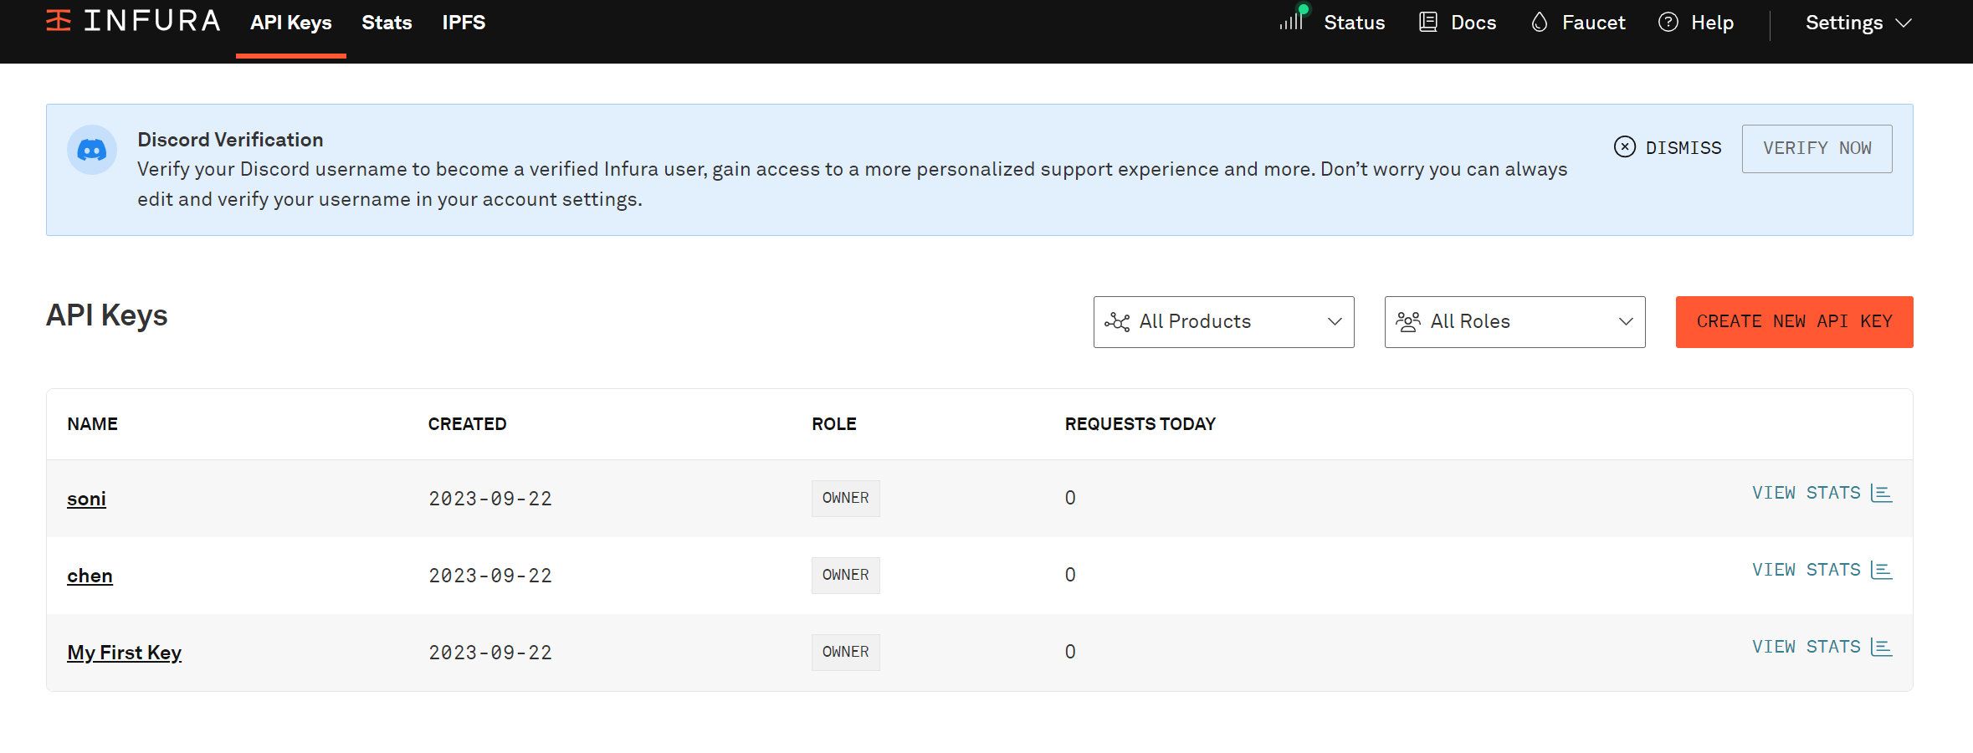Switch to the Stats tab
The width and height of the screenshot is (1973, 753).
(387, 23)
